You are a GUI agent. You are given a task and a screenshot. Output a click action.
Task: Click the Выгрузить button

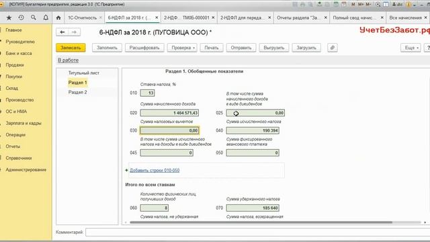274,48
